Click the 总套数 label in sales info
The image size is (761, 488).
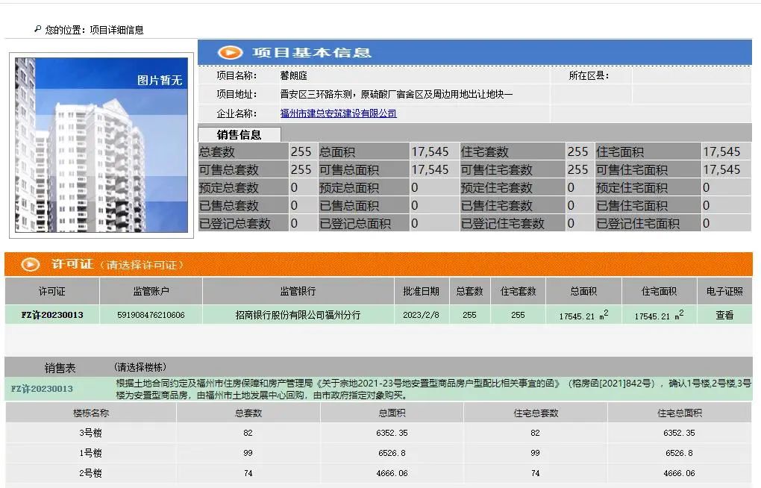pyautogui.click(x=217, y=152)
